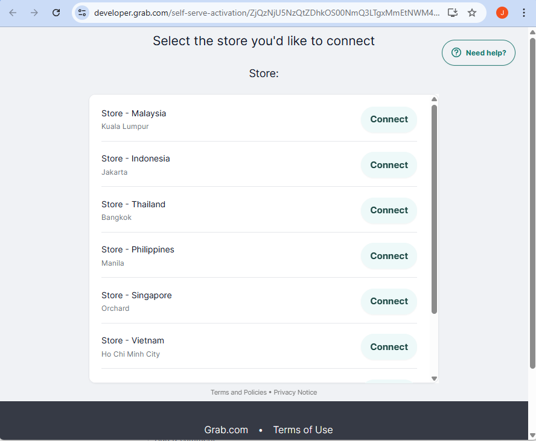Connect the Store - Philippines store

tap(389, 256)
